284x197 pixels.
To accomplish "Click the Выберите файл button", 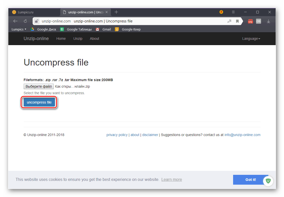I will pos(39,86).
